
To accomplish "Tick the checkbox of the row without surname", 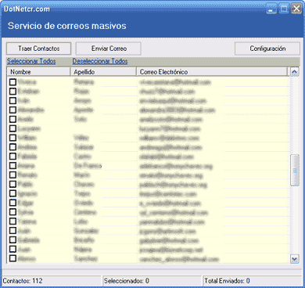I will coord(13,128).
